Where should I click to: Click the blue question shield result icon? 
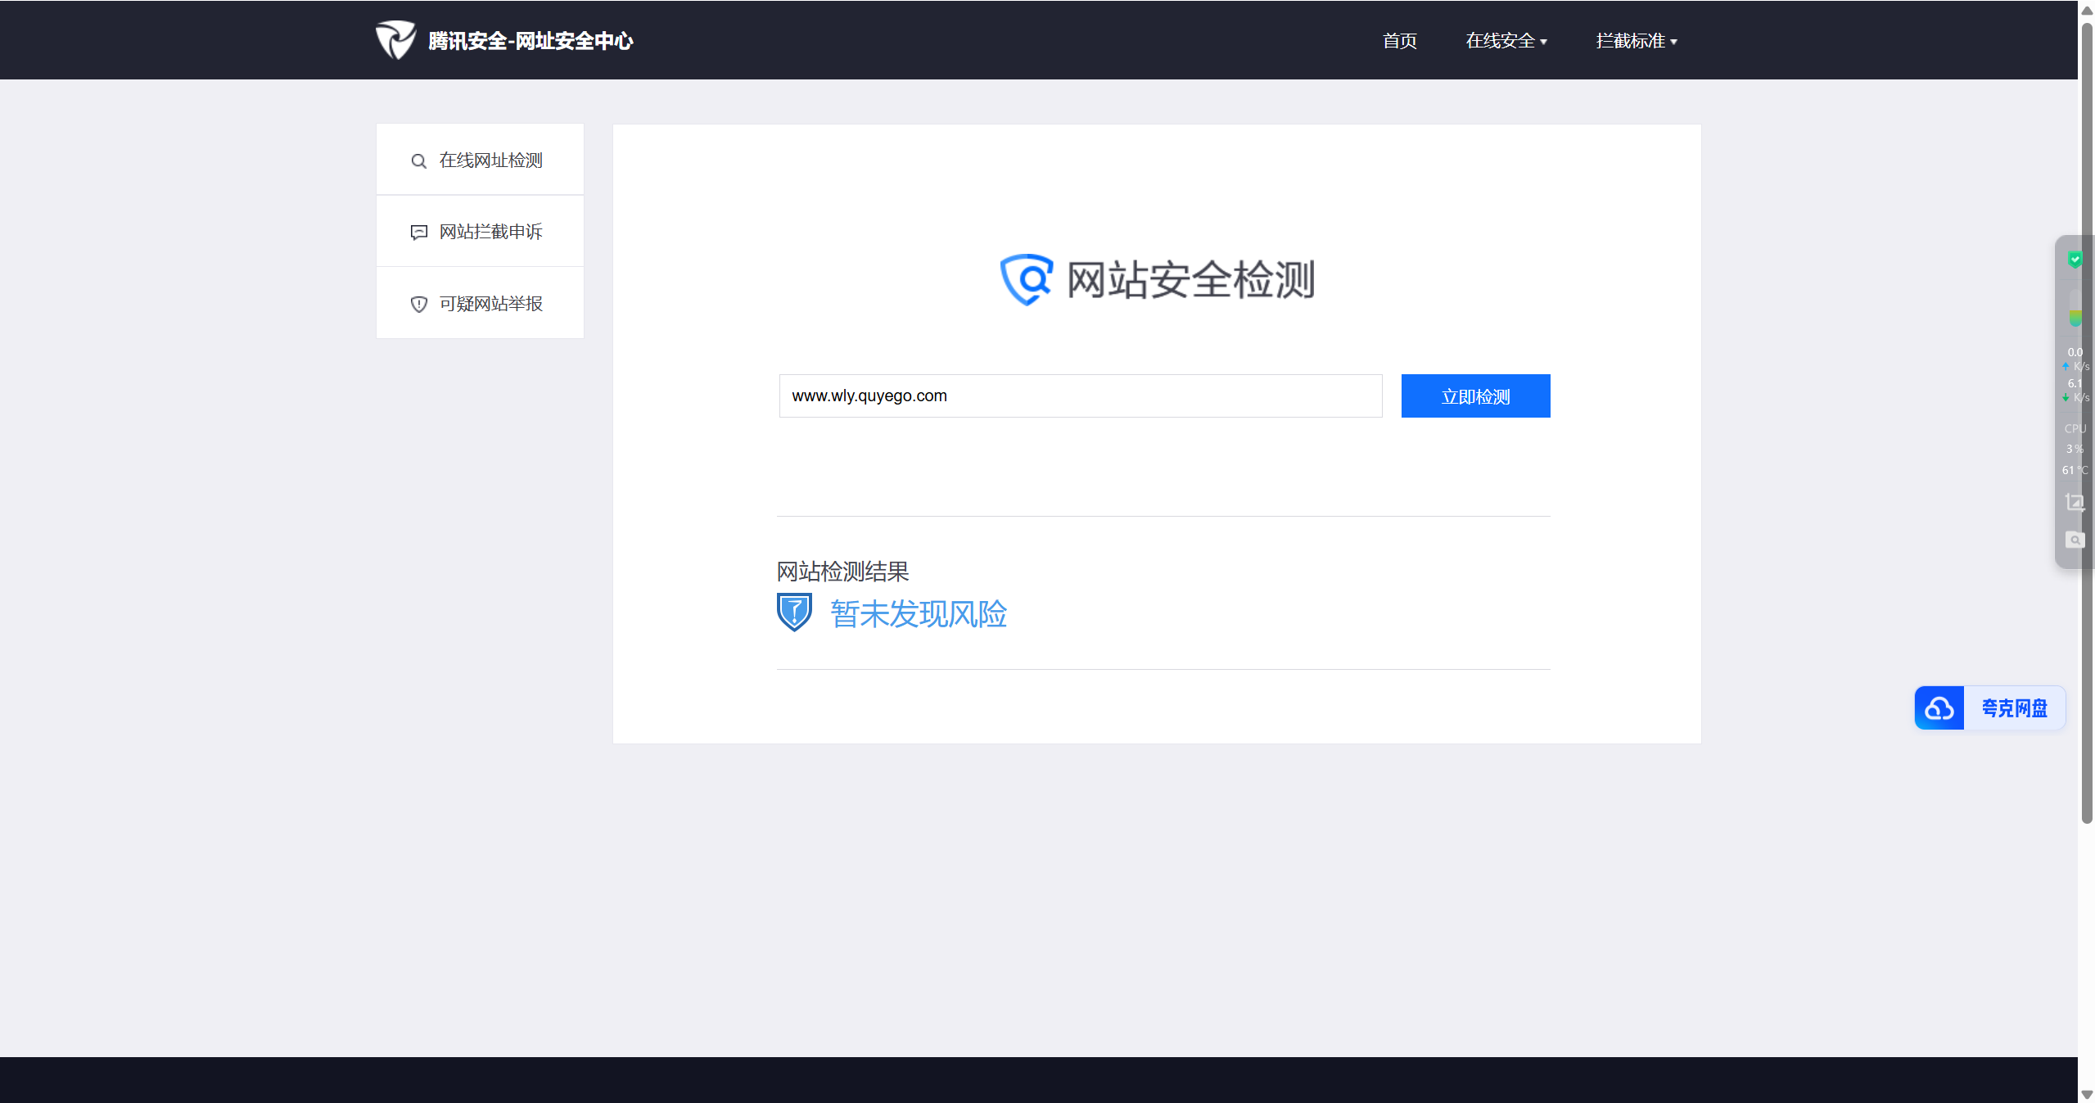pyautogui.click(x=793, y=613)
